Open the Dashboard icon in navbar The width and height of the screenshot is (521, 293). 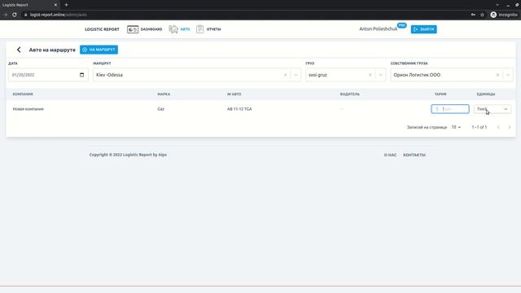[x=133, y=29]
